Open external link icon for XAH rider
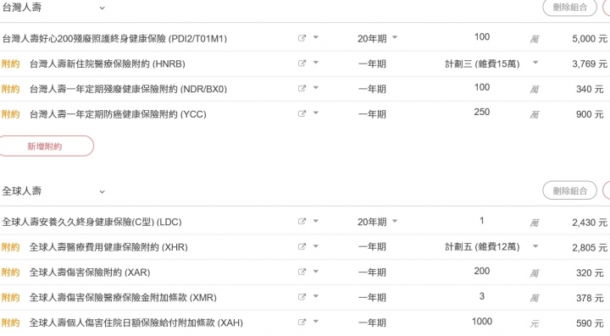Image resolution: width=610 pixels, height=336 pixels. point(302,322)
